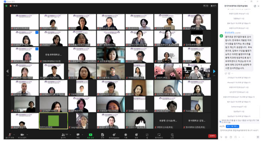Open the whiteboard tool in the toolbar

coord(159,136)
